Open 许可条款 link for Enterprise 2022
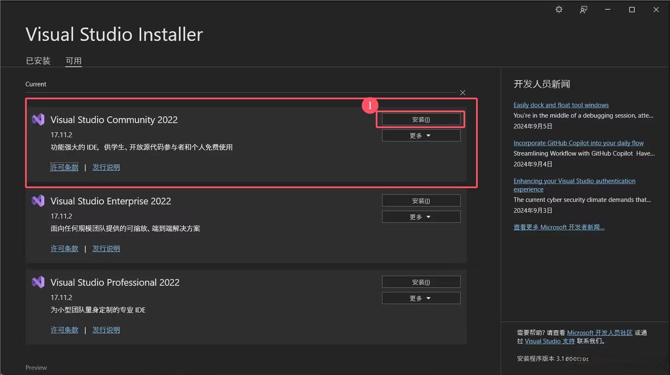 tap(64, 249)
